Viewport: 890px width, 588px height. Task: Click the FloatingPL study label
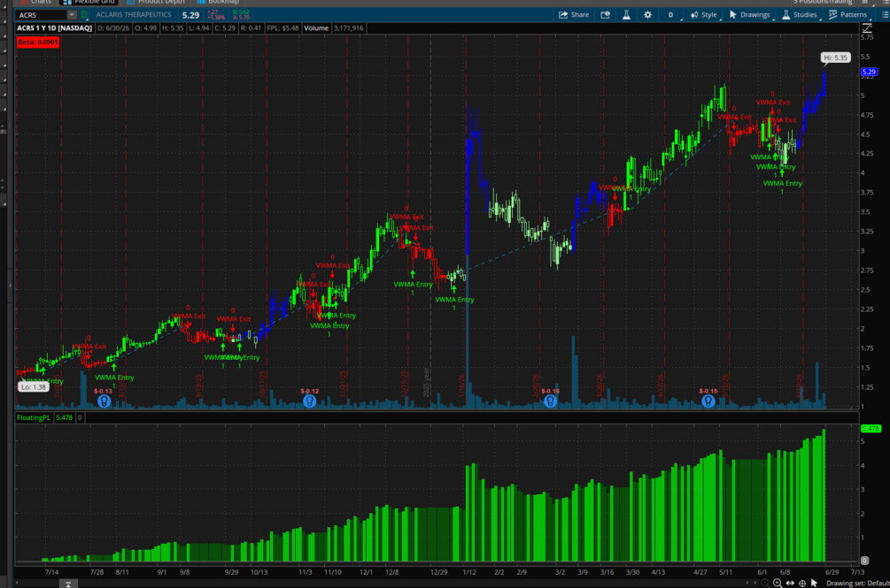pyautogui.click(x=34, y=417)
